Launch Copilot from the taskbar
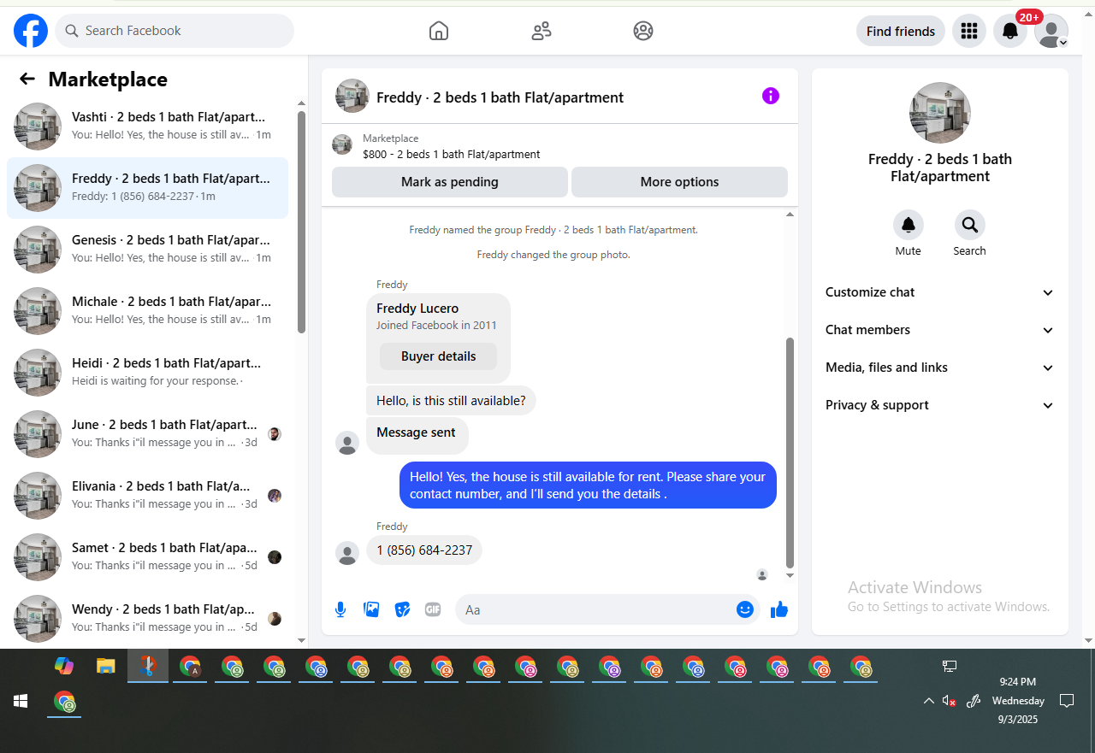This screenshot has width=1095, height=753. tap(64, 665)
